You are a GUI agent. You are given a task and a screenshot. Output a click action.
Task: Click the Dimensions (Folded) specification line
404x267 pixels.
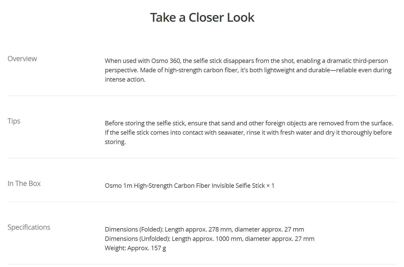(x=204, y=229)
